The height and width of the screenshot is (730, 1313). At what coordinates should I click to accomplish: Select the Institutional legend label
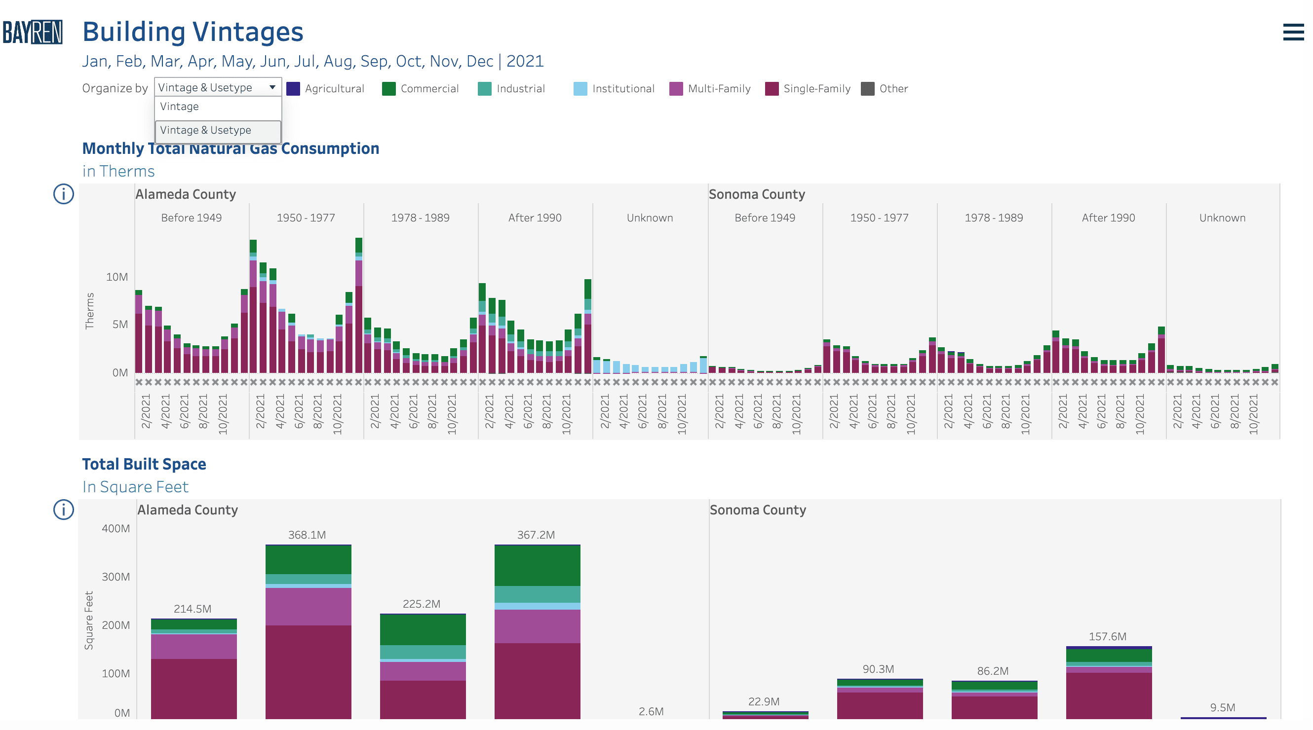tap(623, 89)
